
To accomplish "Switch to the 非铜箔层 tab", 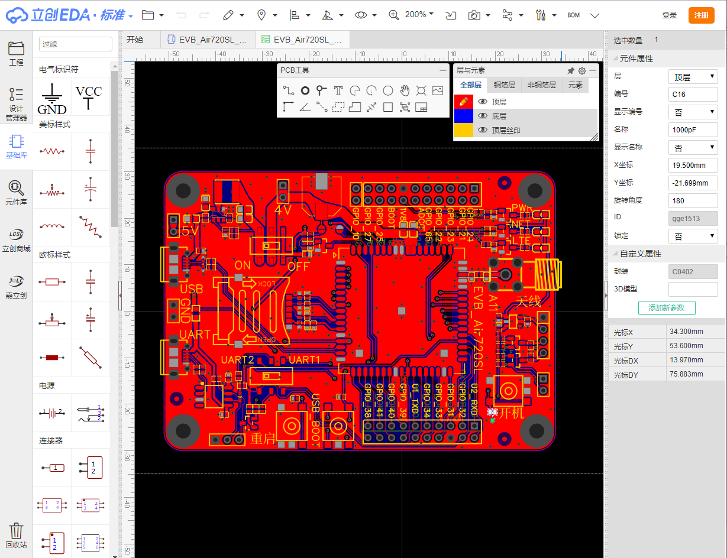I will pyautogui.click(x=542, y=85).
